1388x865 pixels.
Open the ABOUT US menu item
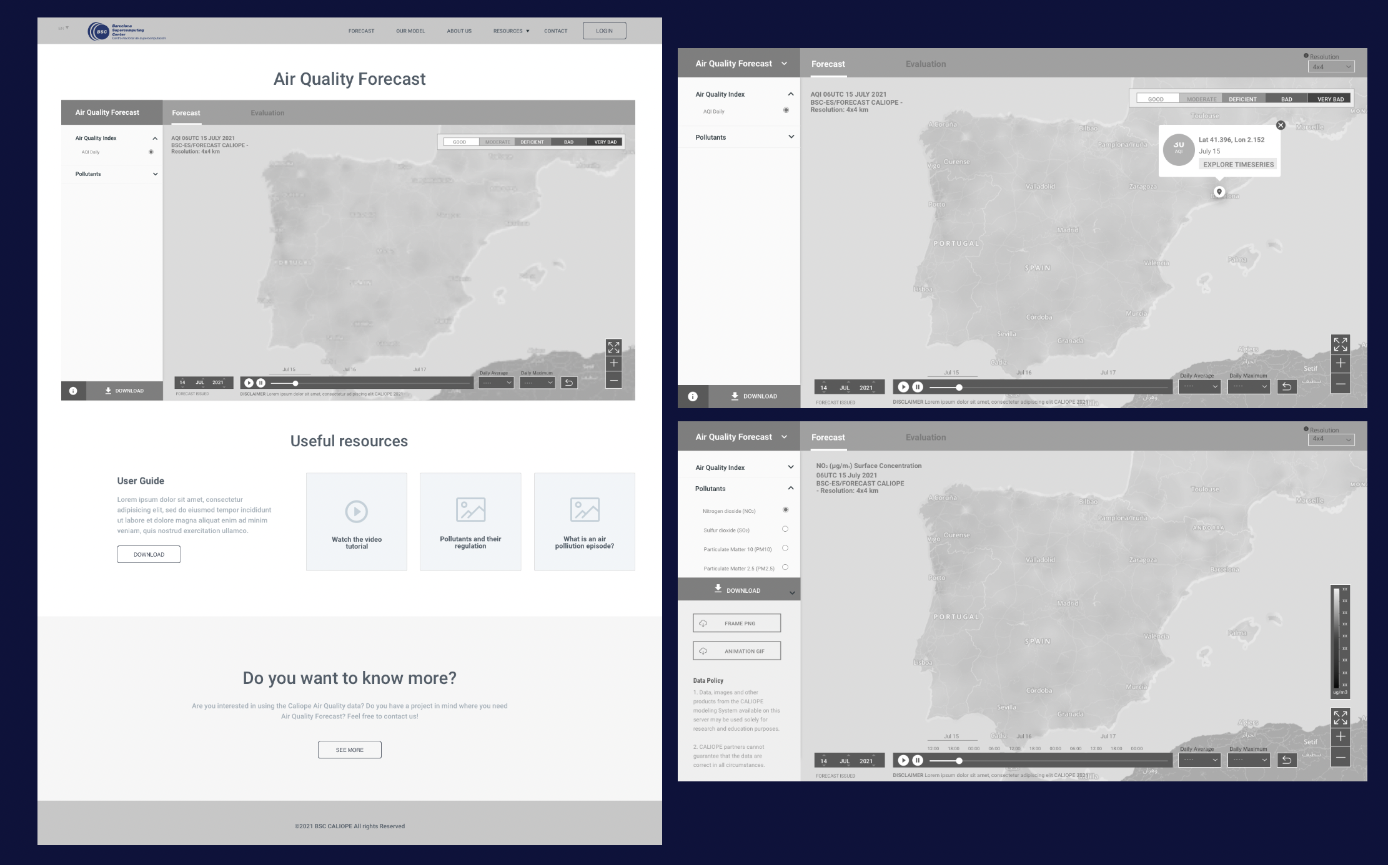pos(459,31)
